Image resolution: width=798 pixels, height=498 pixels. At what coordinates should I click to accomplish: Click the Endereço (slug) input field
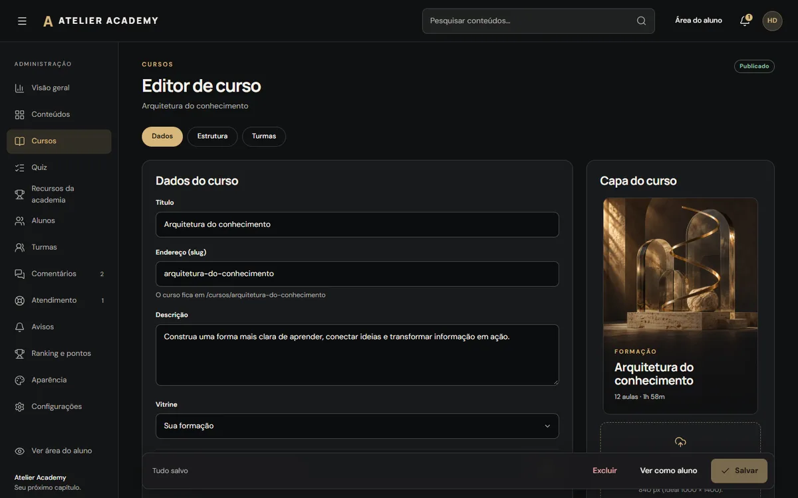point(357,274)
